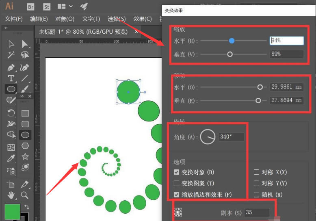The height and width of the screenshot is (221, 316).
Task: Click the vertical scale slider handle
Action: click(230, 54)
